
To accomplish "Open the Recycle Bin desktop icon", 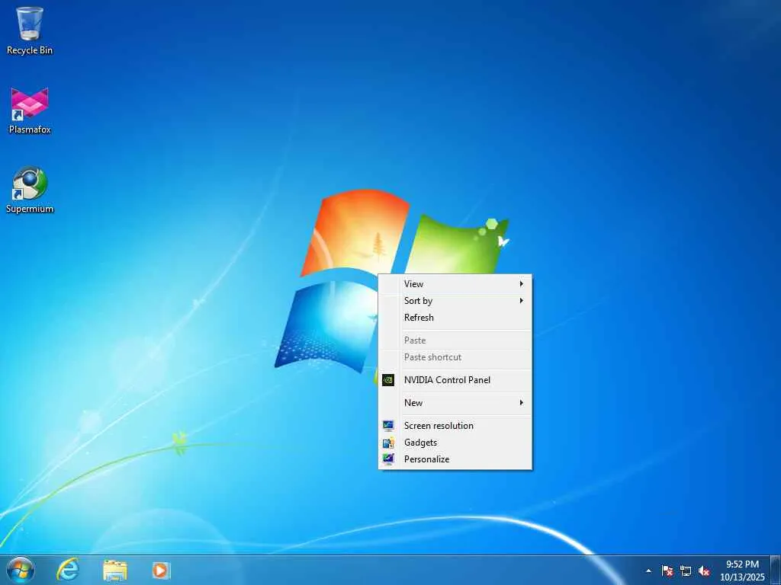I will (30, 30).
